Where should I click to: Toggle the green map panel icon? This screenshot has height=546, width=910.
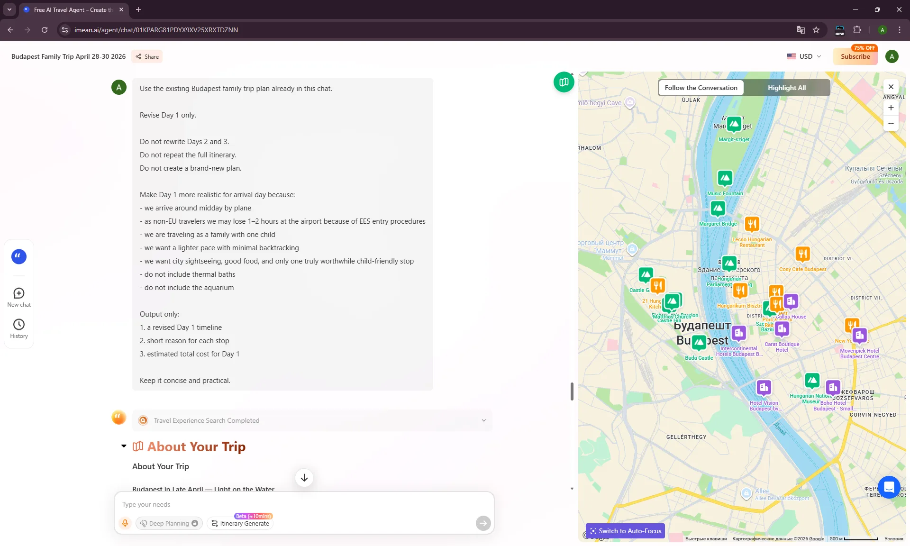click(x=564, y=82)
